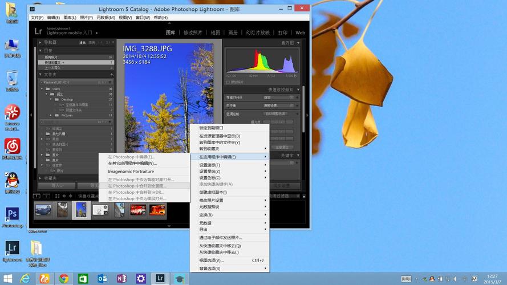Select 视图选项(V) in context menu
Screen dimensions: 507x285
(230, 260)
